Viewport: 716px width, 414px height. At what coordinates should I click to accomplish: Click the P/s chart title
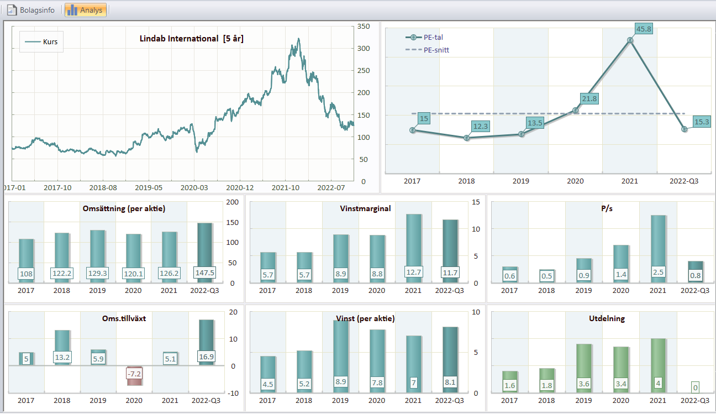pos(607,208)
